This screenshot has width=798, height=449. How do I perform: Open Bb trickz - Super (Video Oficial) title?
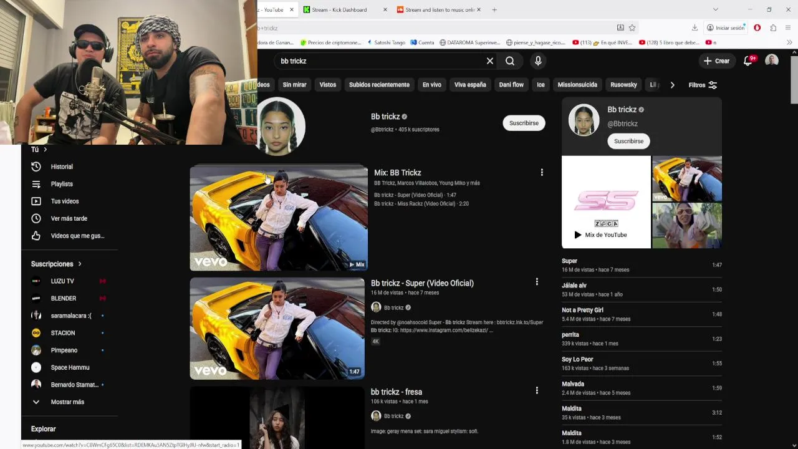(422, 283)
